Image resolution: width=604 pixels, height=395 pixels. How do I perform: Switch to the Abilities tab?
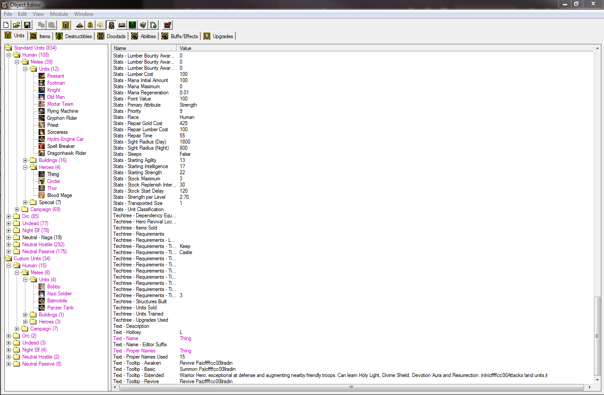[x=144, y=36]
